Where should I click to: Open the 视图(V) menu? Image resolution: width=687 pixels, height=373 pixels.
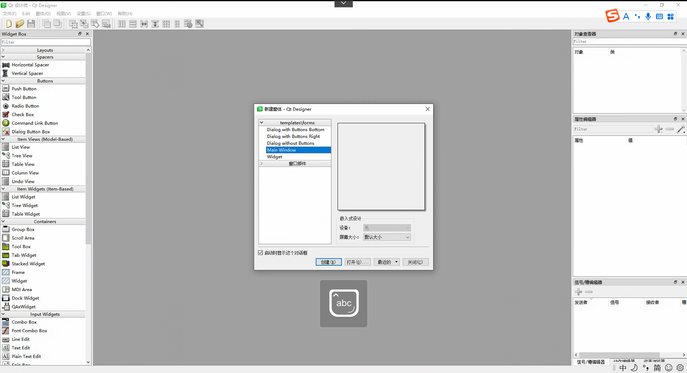pos(64,13)
